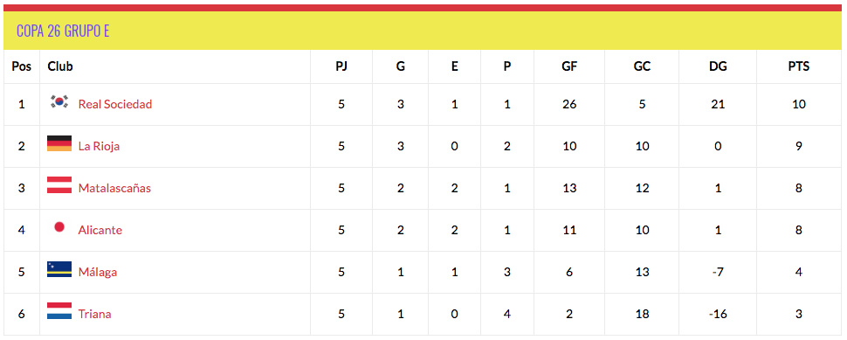847x340 pixels.
Task: Click the Japan flag beside Alicante
Action: pyautogui.click(x=59, y=227)
